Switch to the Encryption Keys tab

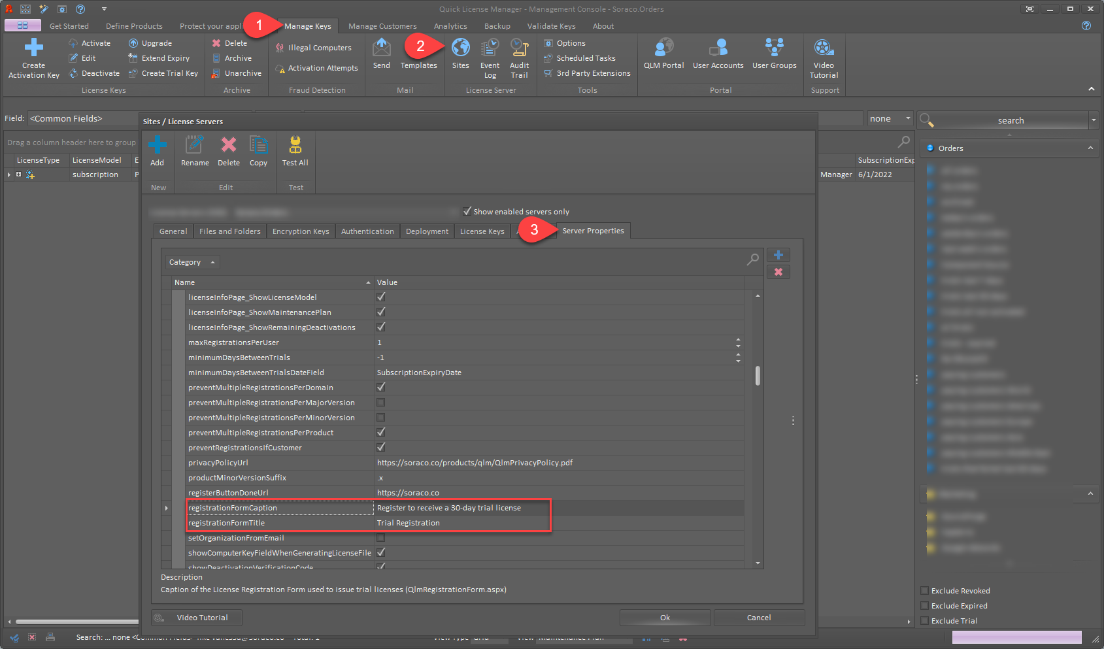click(301, 231)
